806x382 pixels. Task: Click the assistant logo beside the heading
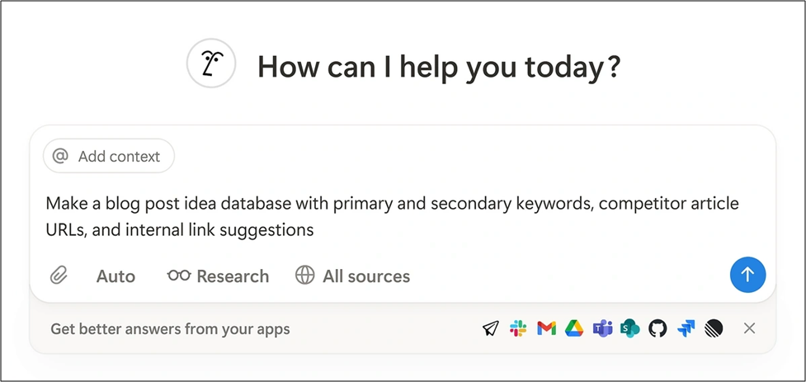coord(211,64)
